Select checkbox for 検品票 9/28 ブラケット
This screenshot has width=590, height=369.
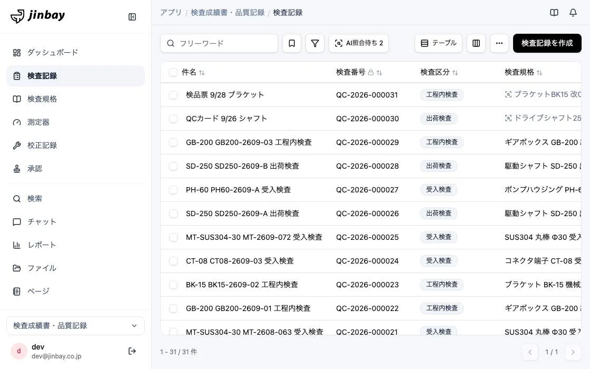(x=173, y=95)
